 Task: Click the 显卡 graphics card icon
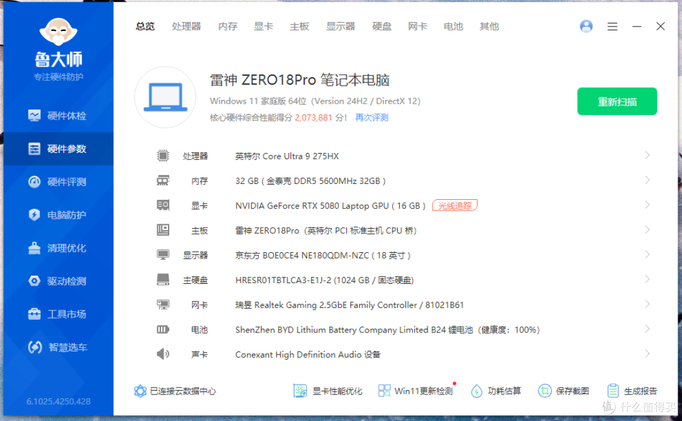click(163, 205)
